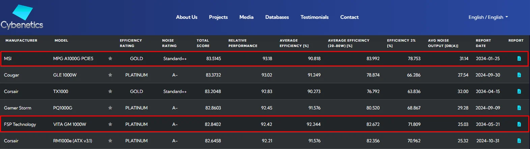
Task: Open the Databases menu item
Action: [x=277, y=17]
